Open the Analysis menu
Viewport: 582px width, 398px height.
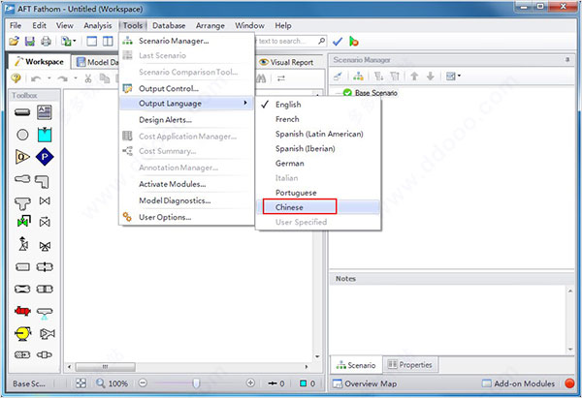(98, 25)
